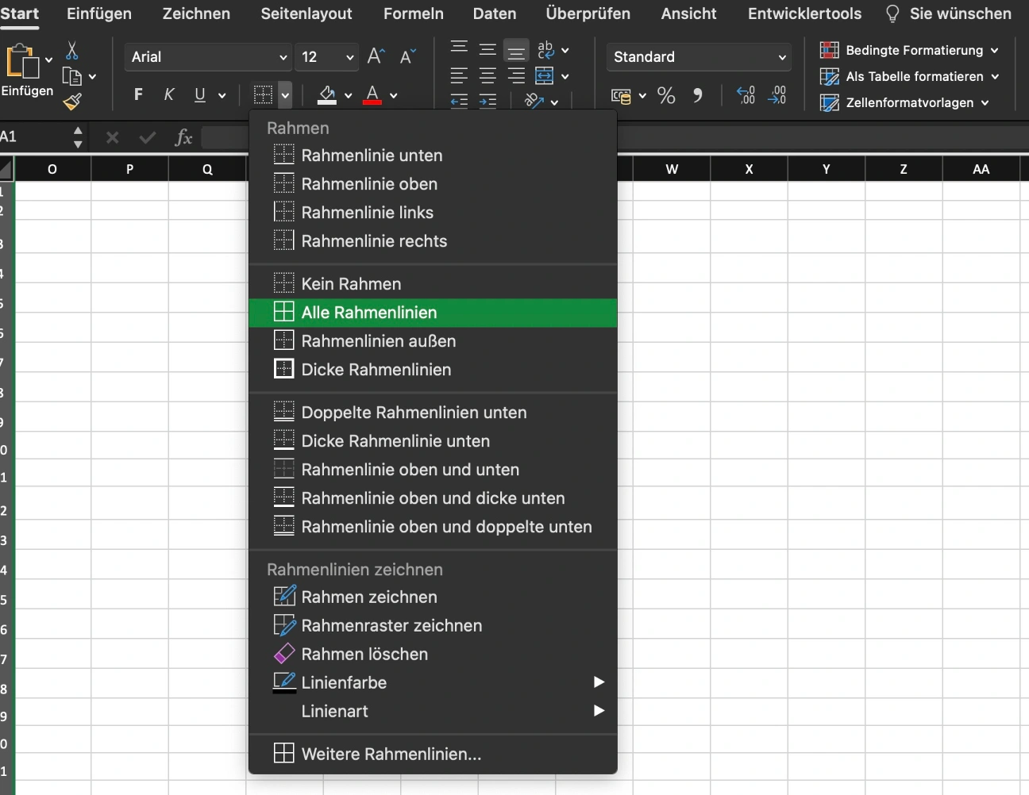Click the Format Painter brush icon
The height and width of the screenshot is (795, 1029).
click(x=72, y=102)
